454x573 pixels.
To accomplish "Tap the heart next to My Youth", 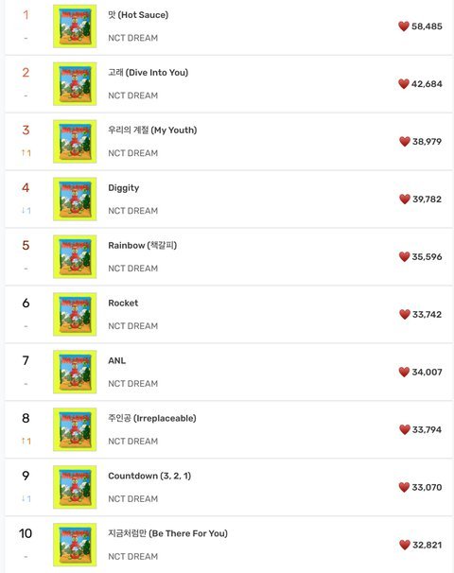I will click(405, 142).
